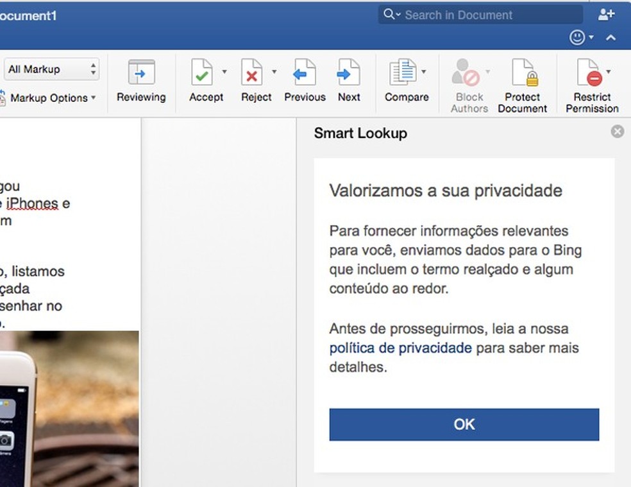Toggle the Reviewing pane
This screenshot has height=487, width=631.
(x=141, y=73)
